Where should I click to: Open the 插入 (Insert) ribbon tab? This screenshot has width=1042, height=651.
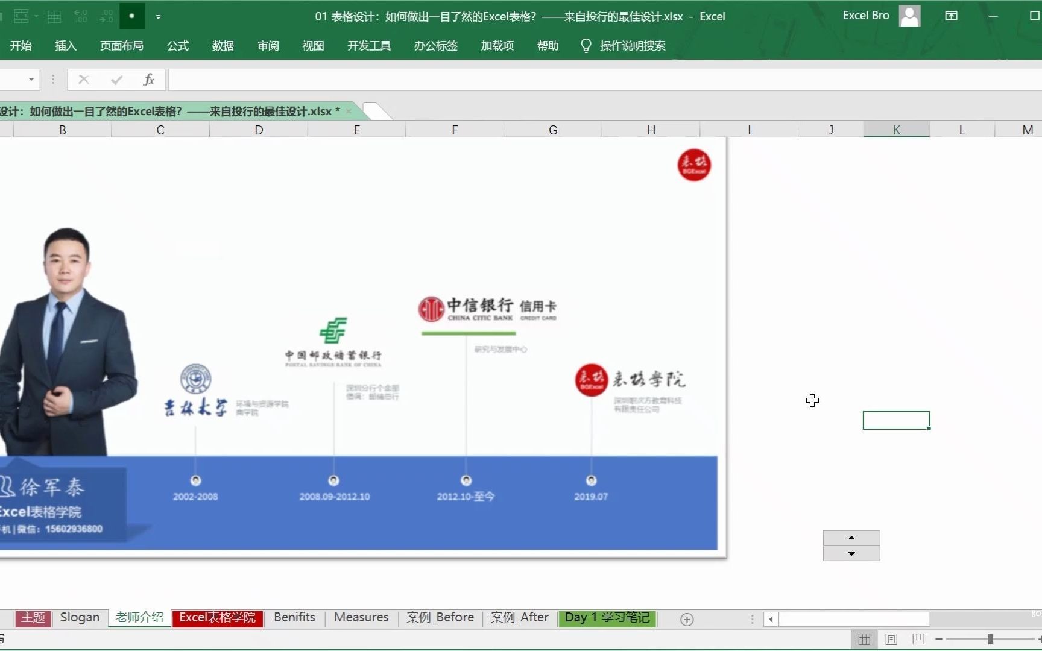click(66, 46)
